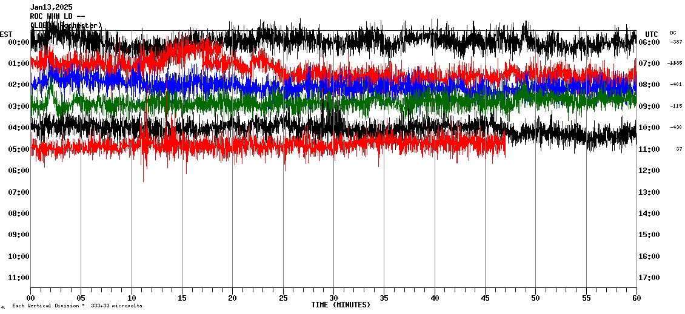
Task: Select the DC column header
Action: (673, 33)
